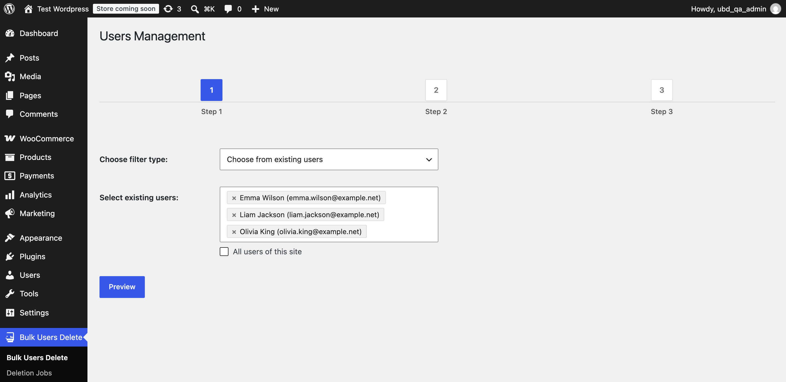Viewport: 786px width, 382px height.
Task: Click the Dashboard gauge icon
Action: [x=10, y=33]
